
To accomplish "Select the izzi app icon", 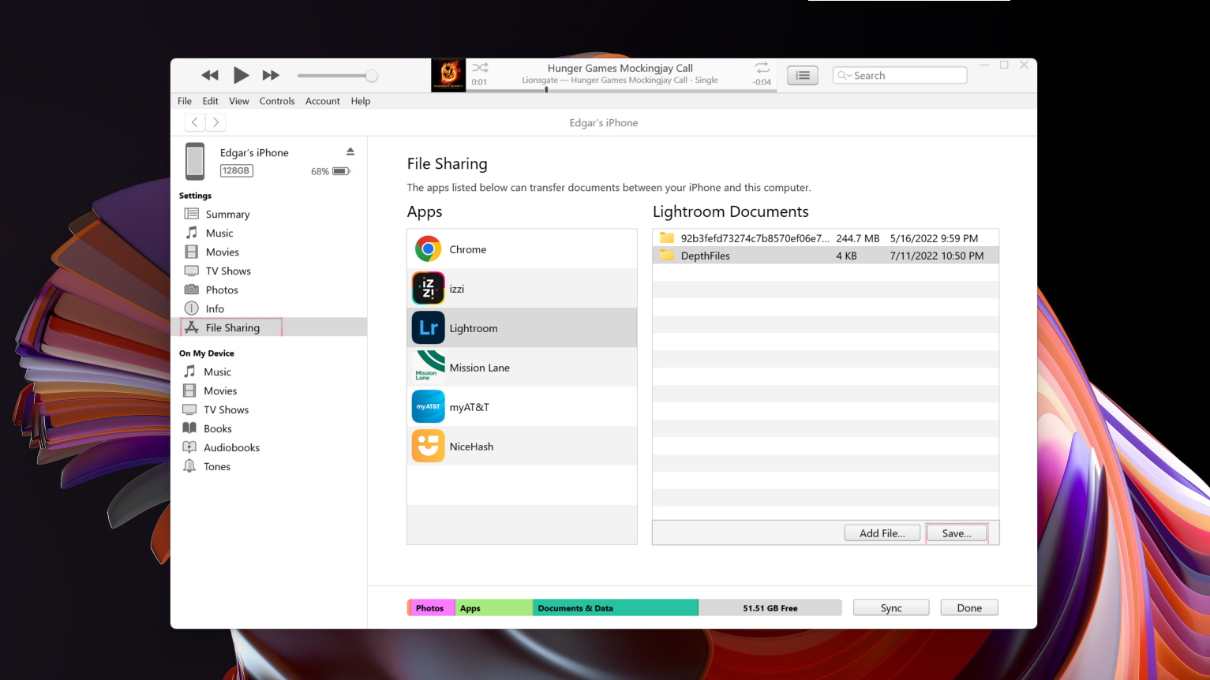I will coord(428,289).
